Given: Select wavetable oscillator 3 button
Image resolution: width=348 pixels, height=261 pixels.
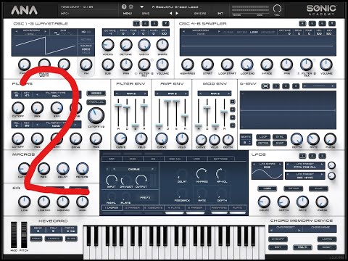Looking at the screenshot, I should pyautogui.click(x=154, y=23).
